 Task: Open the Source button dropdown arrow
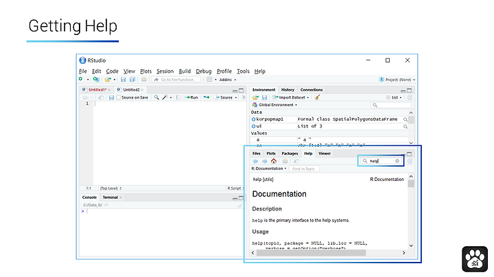235,97
